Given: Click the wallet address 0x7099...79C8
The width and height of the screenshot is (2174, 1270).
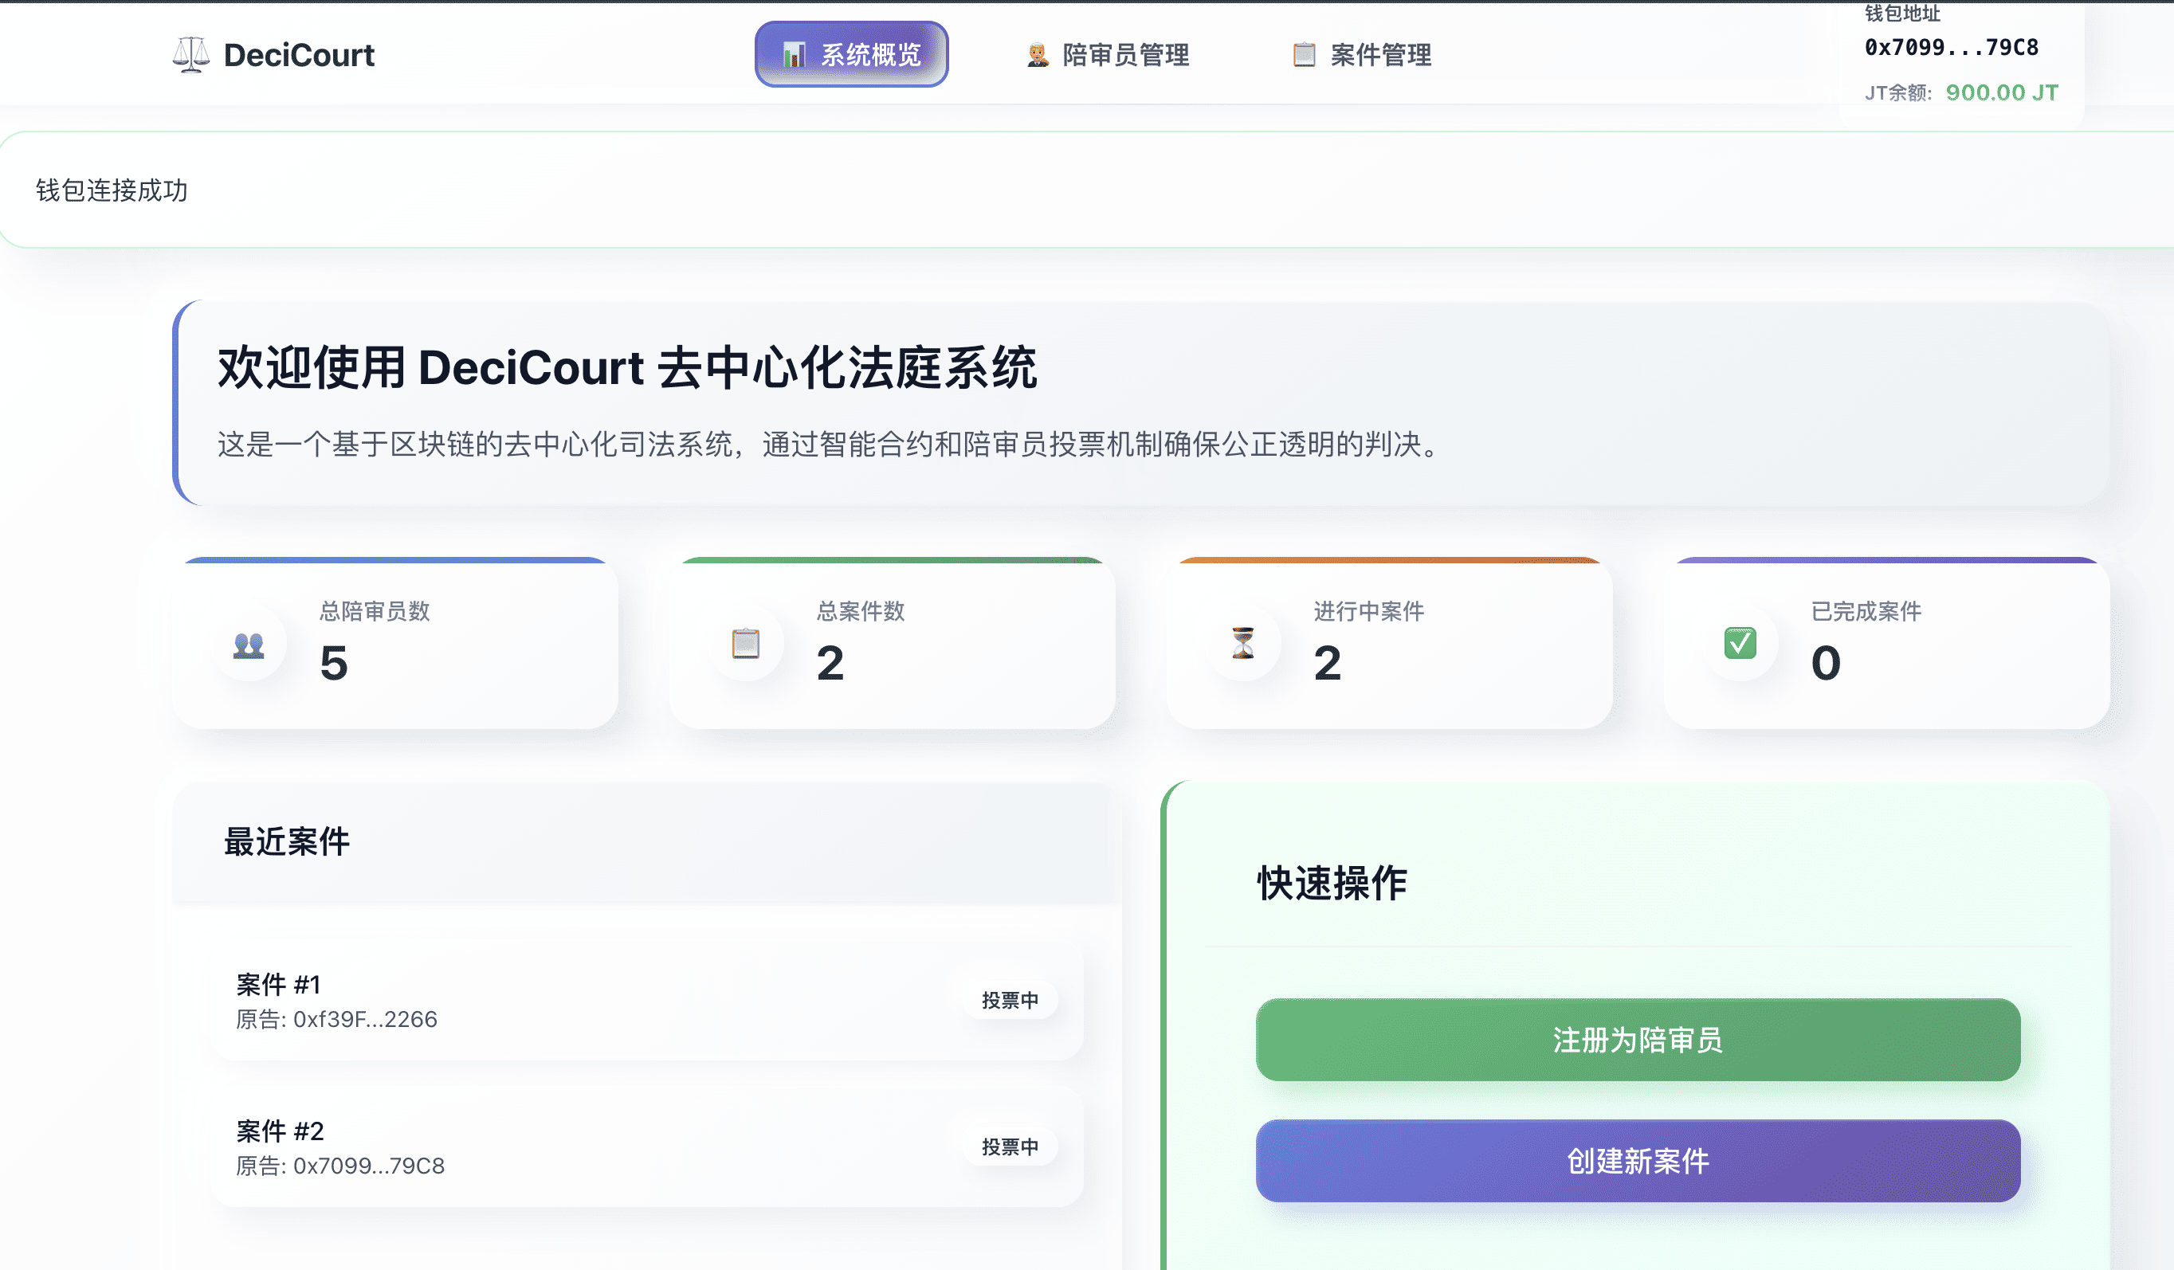Looking at the screenshot, I should point(1952,48).
